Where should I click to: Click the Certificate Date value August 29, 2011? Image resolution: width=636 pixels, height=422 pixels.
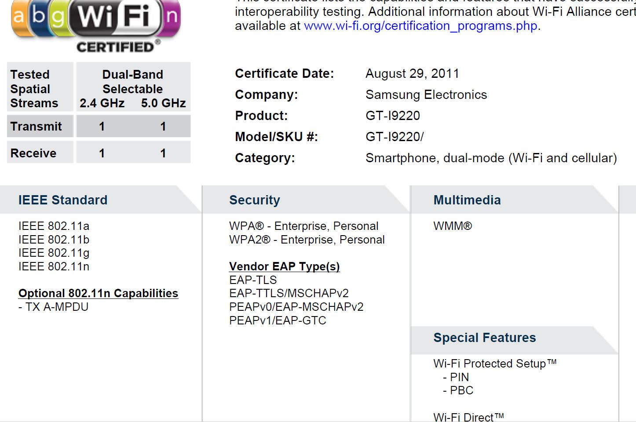[412, 73]
